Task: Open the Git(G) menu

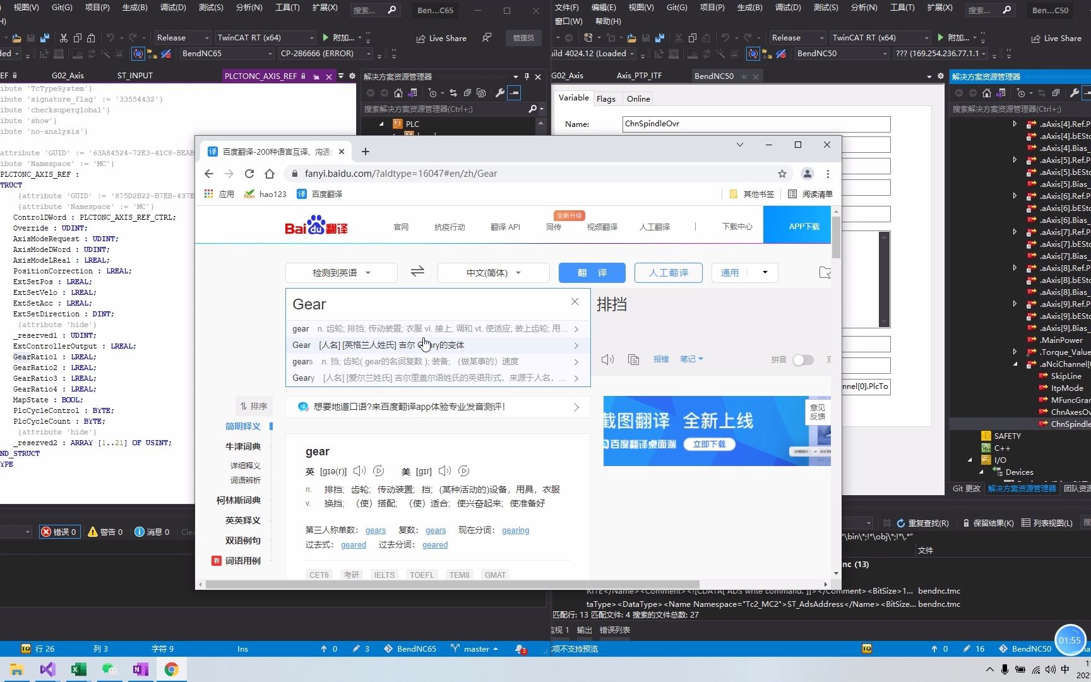Action: 61,8
